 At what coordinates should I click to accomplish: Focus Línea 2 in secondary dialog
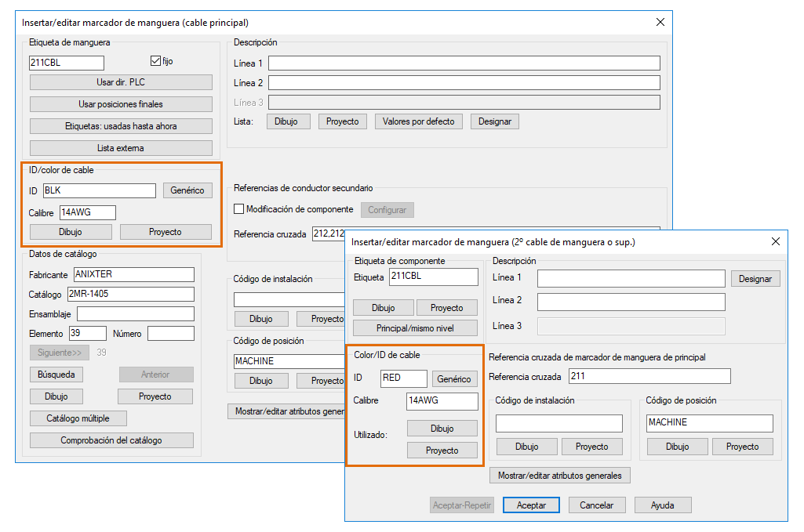(x=631, y=302)
